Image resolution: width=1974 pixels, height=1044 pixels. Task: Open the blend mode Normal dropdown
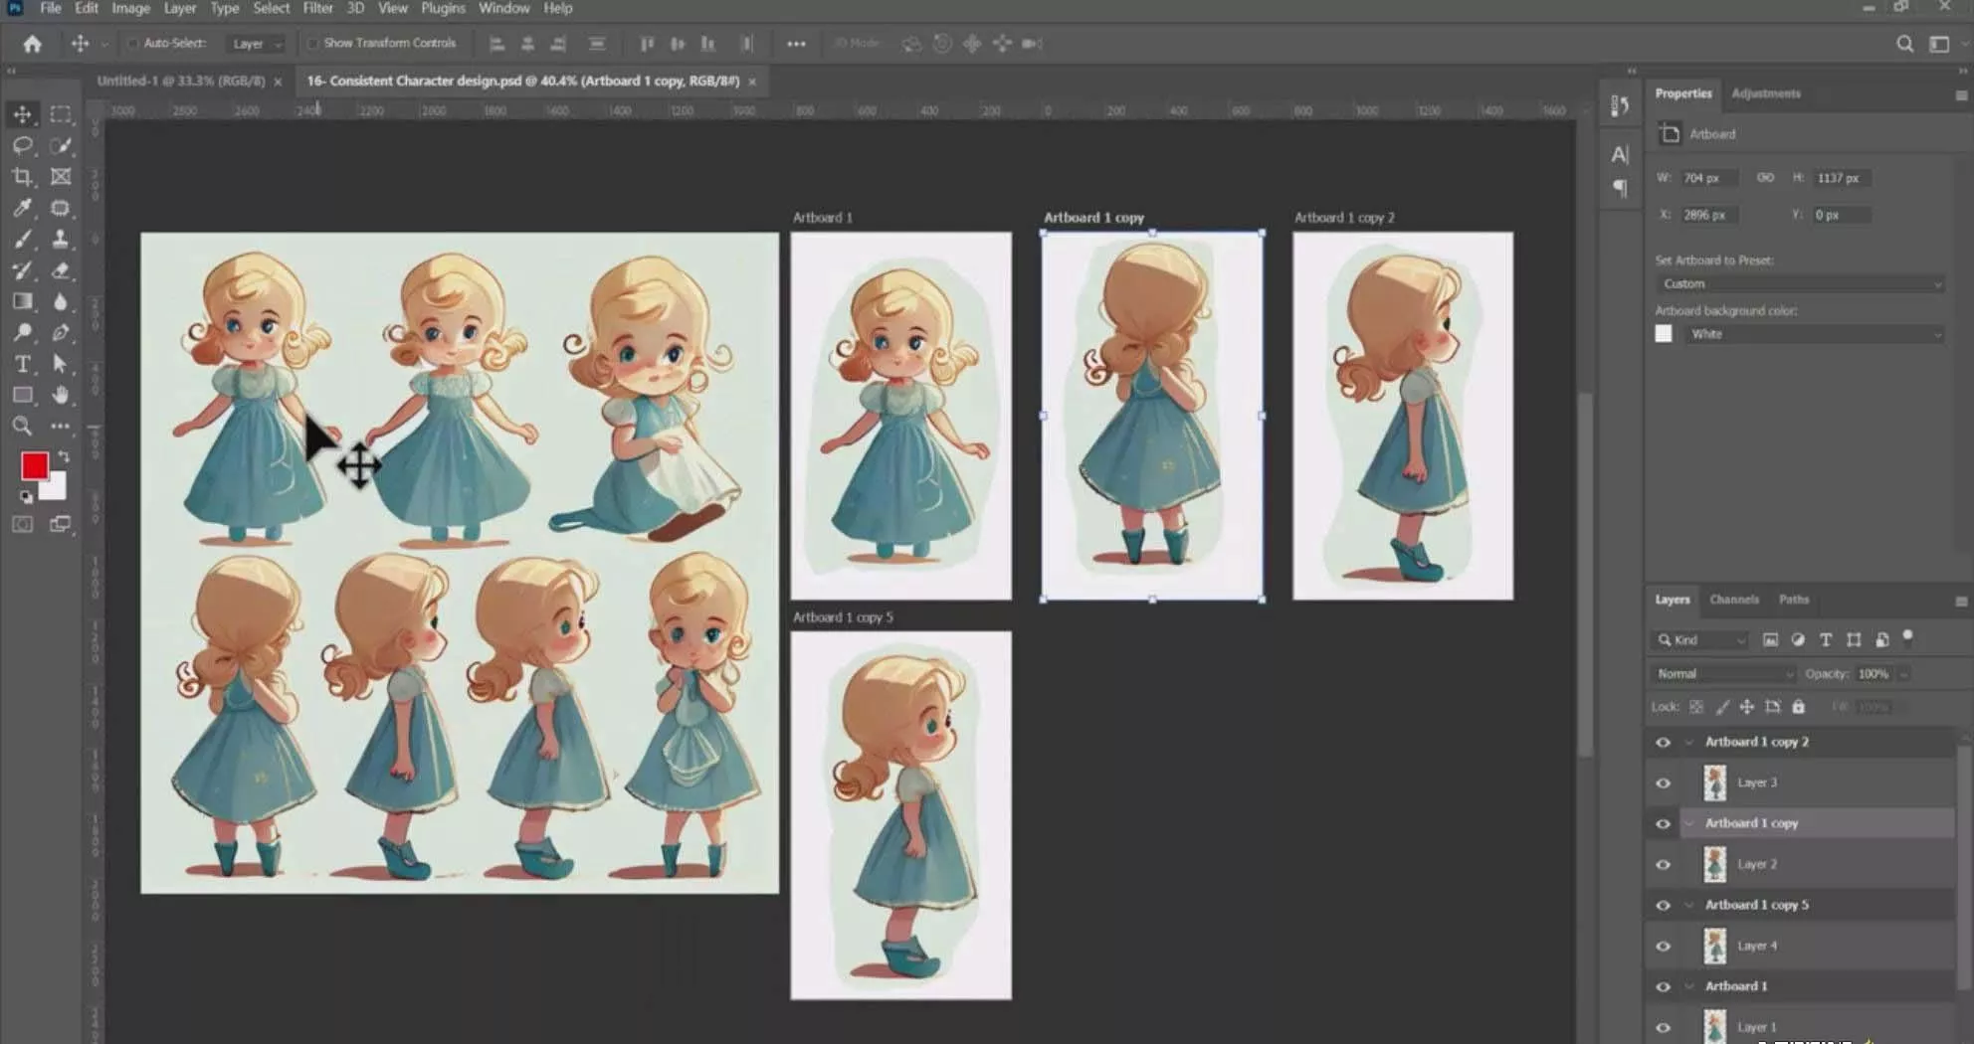coord(1722,674)
